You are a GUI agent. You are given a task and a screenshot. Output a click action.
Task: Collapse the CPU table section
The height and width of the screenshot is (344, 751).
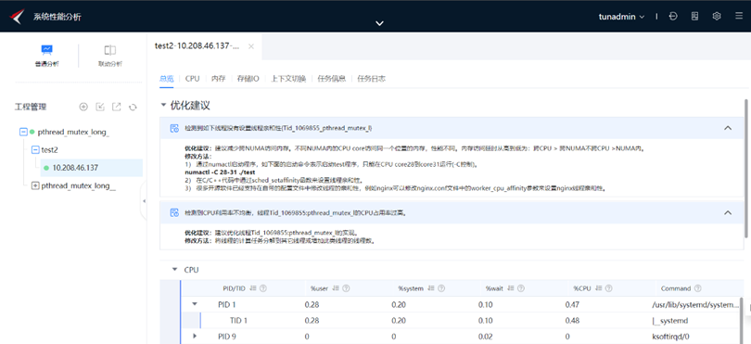pos(175,270)
